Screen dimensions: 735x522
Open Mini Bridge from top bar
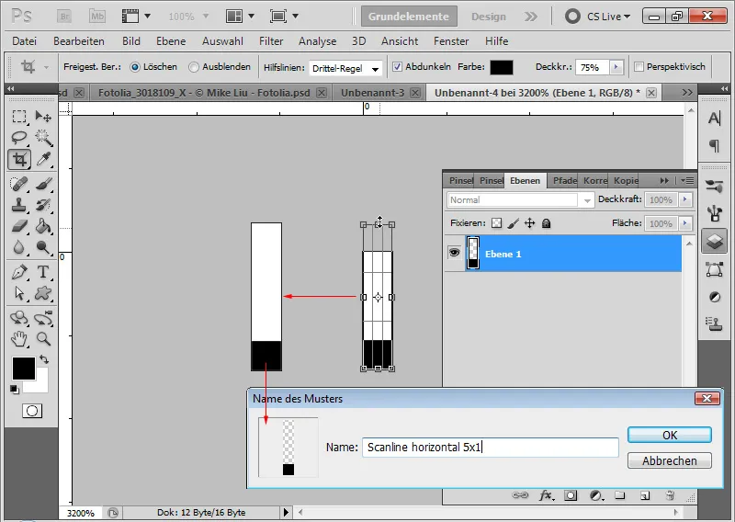coord(97,17)
